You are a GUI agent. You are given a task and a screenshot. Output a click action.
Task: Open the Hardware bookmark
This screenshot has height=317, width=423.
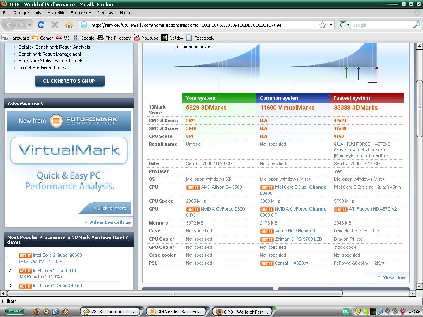pos(15,38)
